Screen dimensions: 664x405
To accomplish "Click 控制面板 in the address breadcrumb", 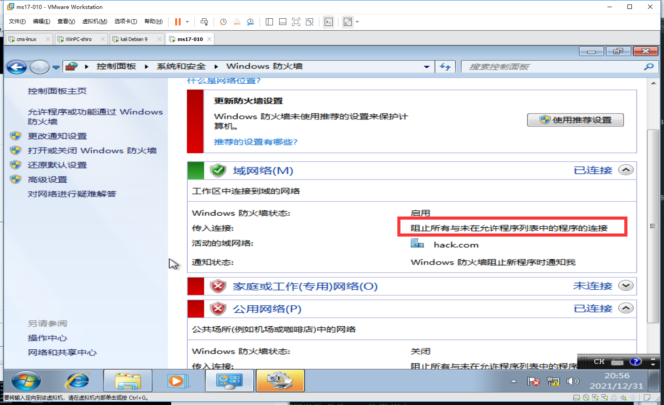I will click(116, 66).
